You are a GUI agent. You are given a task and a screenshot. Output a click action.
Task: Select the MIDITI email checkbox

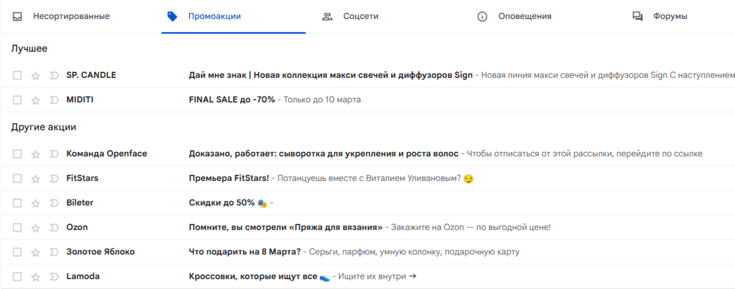coord(17,100)
